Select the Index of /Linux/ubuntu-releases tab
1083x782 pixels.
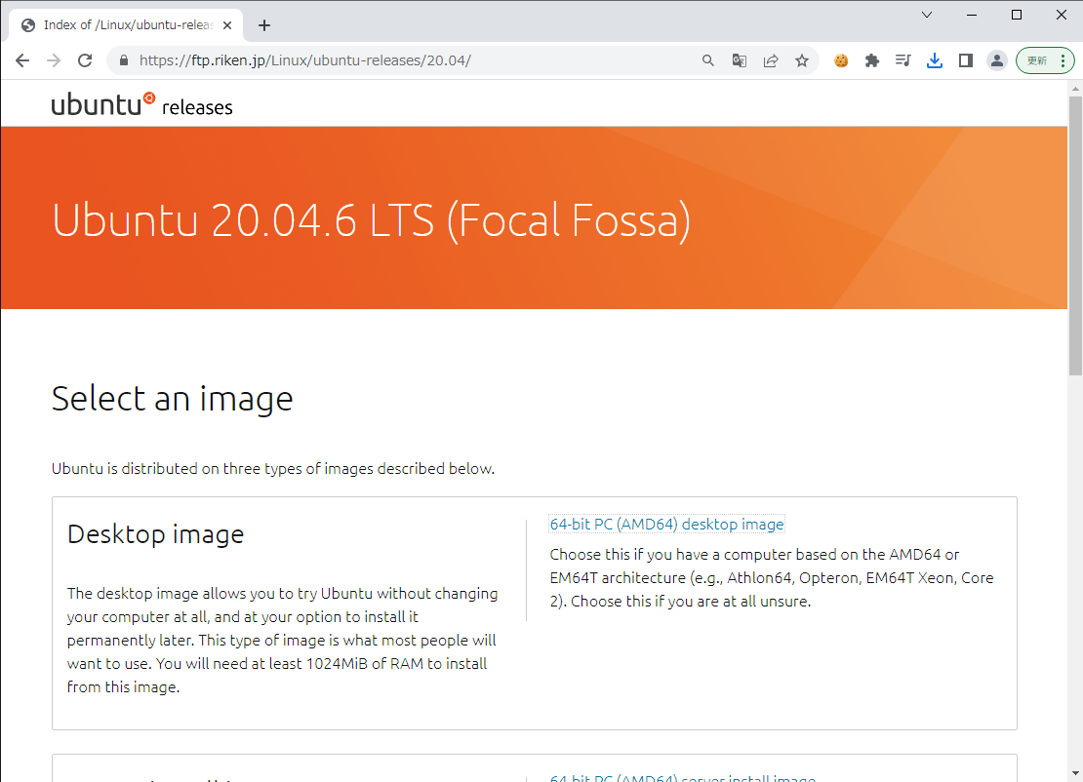coord(126,25)
